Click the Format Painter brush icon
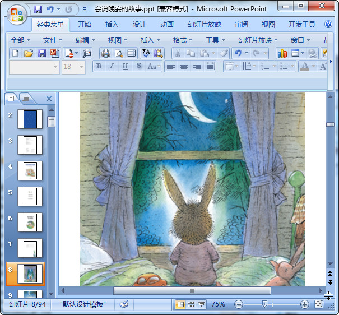Screen dimensions: 339x315 (x=224, y=53)
